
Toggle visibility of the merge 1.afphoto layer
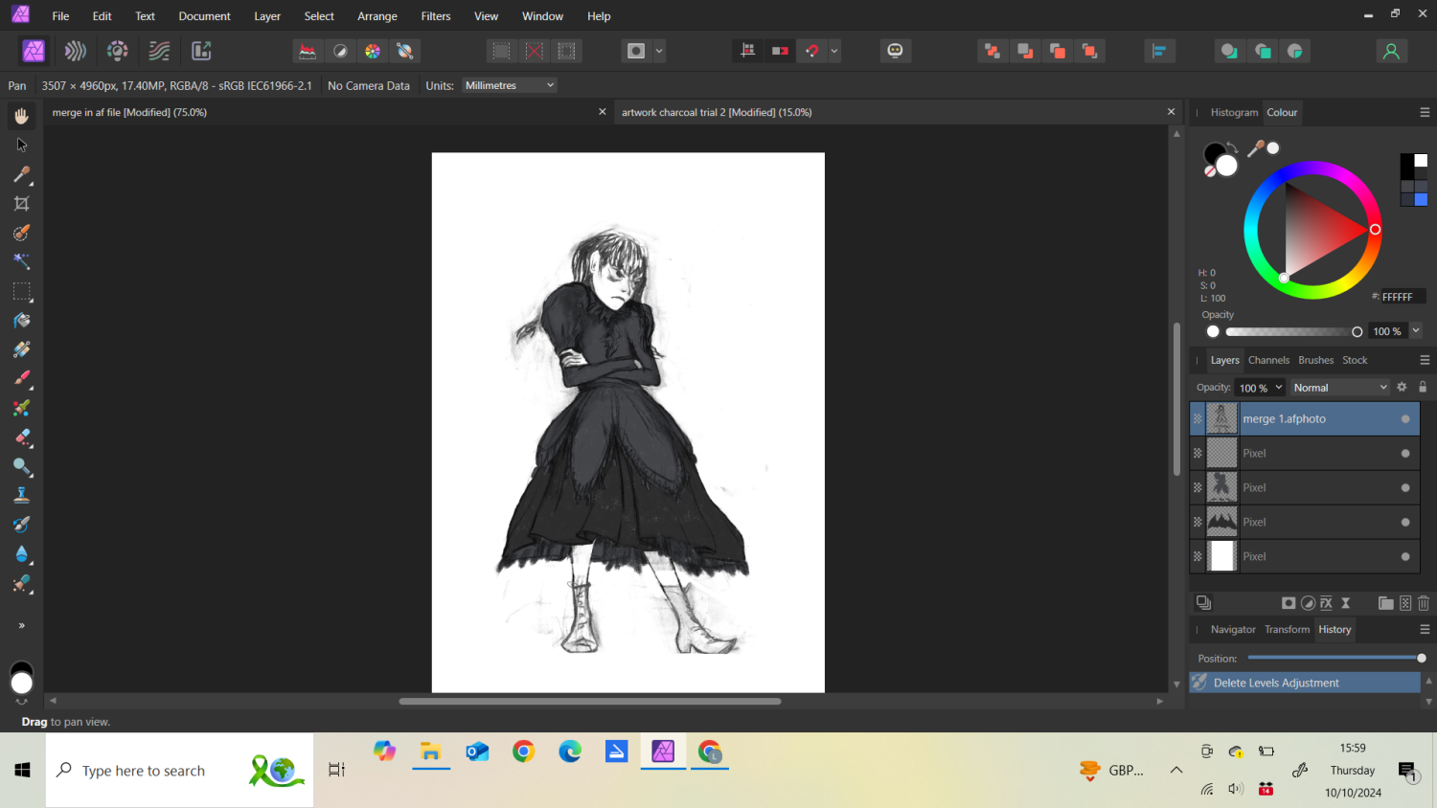(1405, 418)
